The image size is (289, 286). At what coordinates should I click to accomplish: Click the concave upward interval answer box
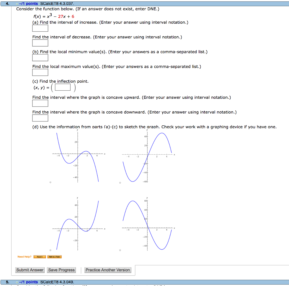point(40,103)
